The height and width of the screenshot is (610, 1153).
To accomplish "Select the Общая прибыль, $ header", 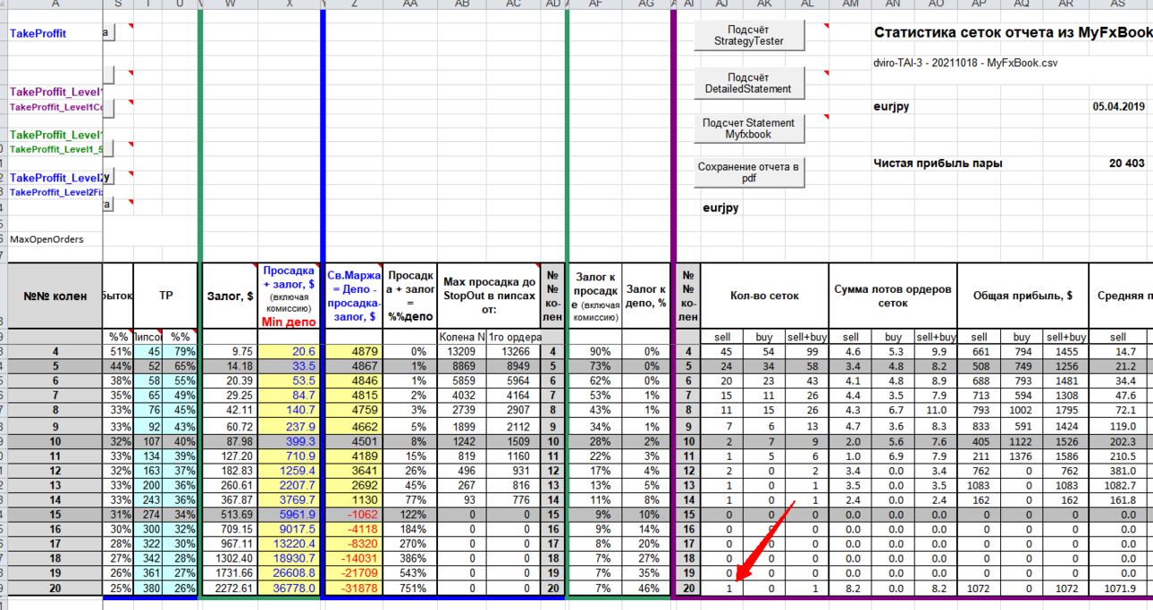I will (x=1022, y=296).
